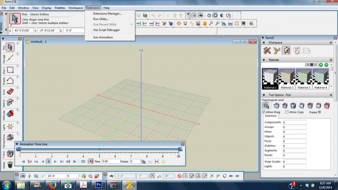Image resolution: width=338 pixels, height=190 pixels.
Task: Collapse the Animation Time Line panel
Action: click(18, 144)
